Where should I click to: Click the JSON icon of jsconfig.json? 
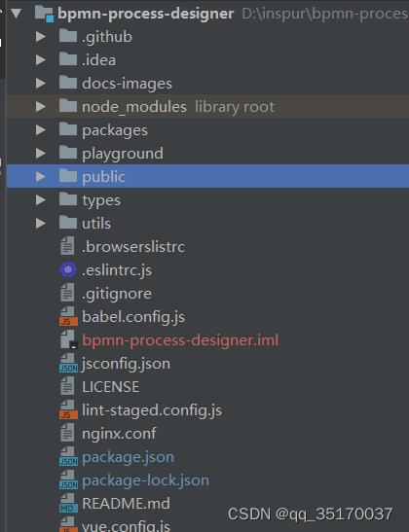point(68,363)
